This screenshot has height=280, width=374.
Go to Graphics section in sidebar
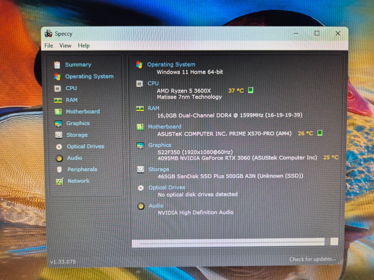78,123
